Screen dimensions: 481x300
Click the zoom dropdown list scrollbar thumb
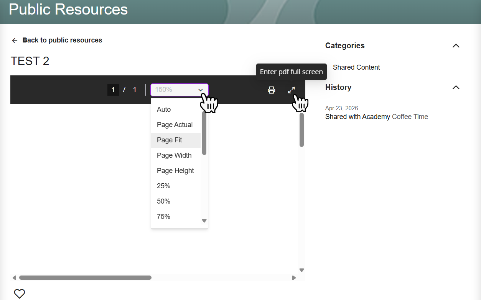(204, 133)
